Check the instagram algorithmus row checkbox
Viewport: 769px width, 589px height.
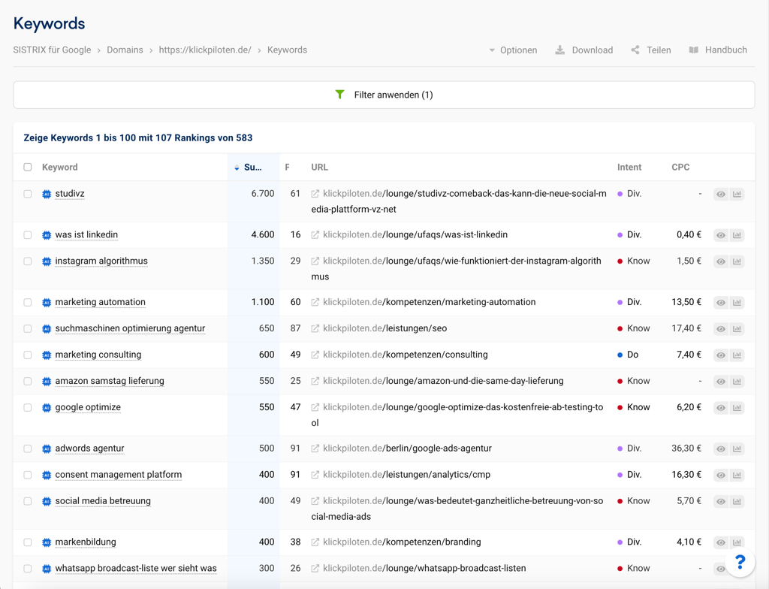click(28, 261)
